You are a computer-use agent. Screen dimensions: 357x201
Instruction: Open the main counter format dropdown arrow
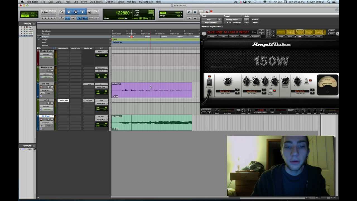tap(131, 13)
